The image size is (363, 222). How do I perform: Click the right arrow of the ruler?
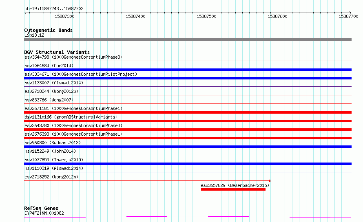click(x=350, y=13)
